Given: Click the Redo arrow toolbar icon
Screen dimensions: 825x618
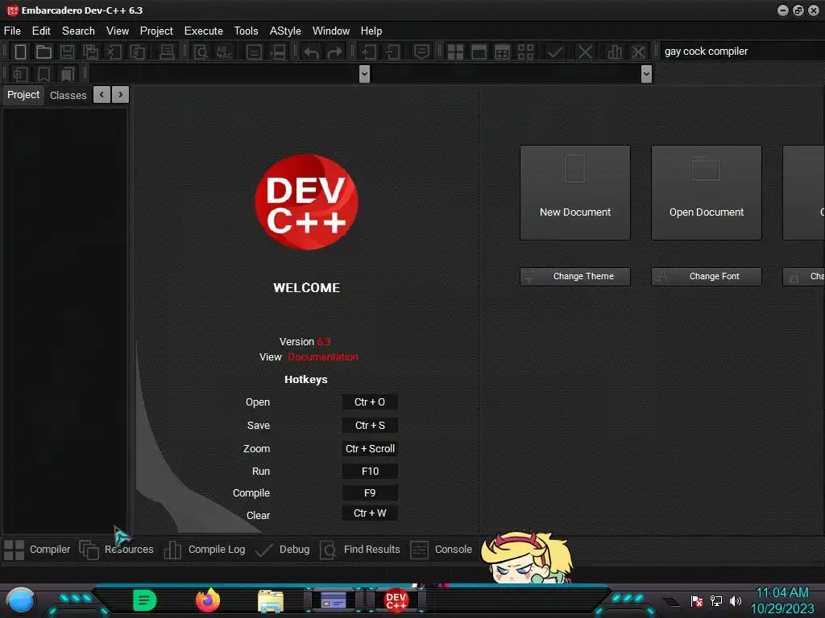Looking at the screenshot, I should [334, 51].
